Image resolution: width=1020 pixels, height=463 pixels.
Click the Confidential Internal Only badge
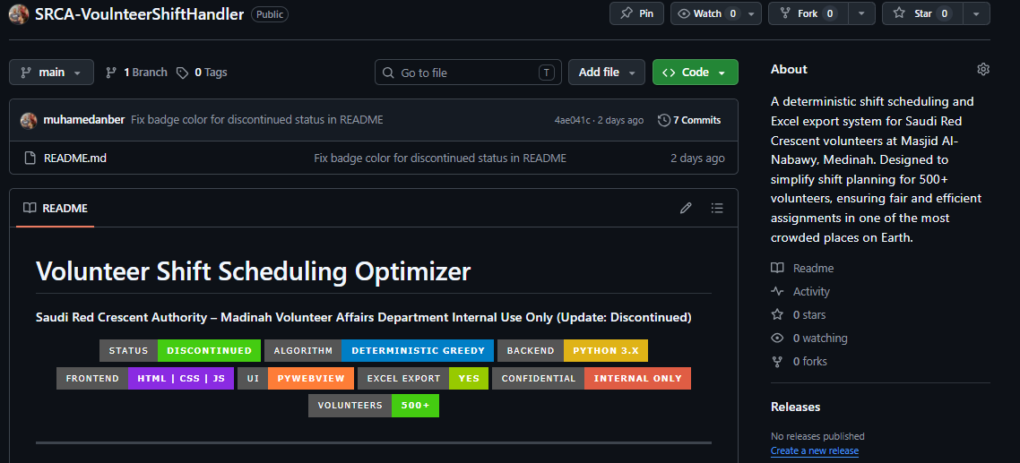pos(592,379)
